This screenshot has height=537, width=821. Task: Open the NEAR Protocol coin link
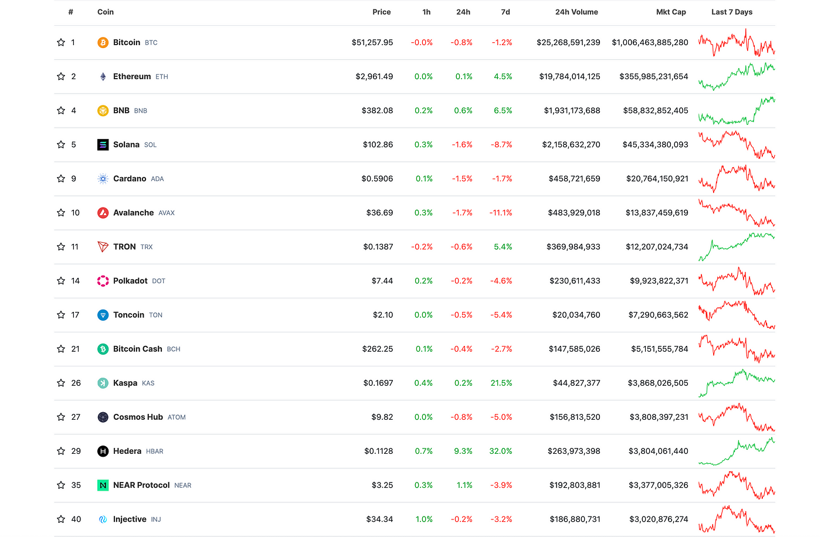pyautogui.click(x=141, y=485)
